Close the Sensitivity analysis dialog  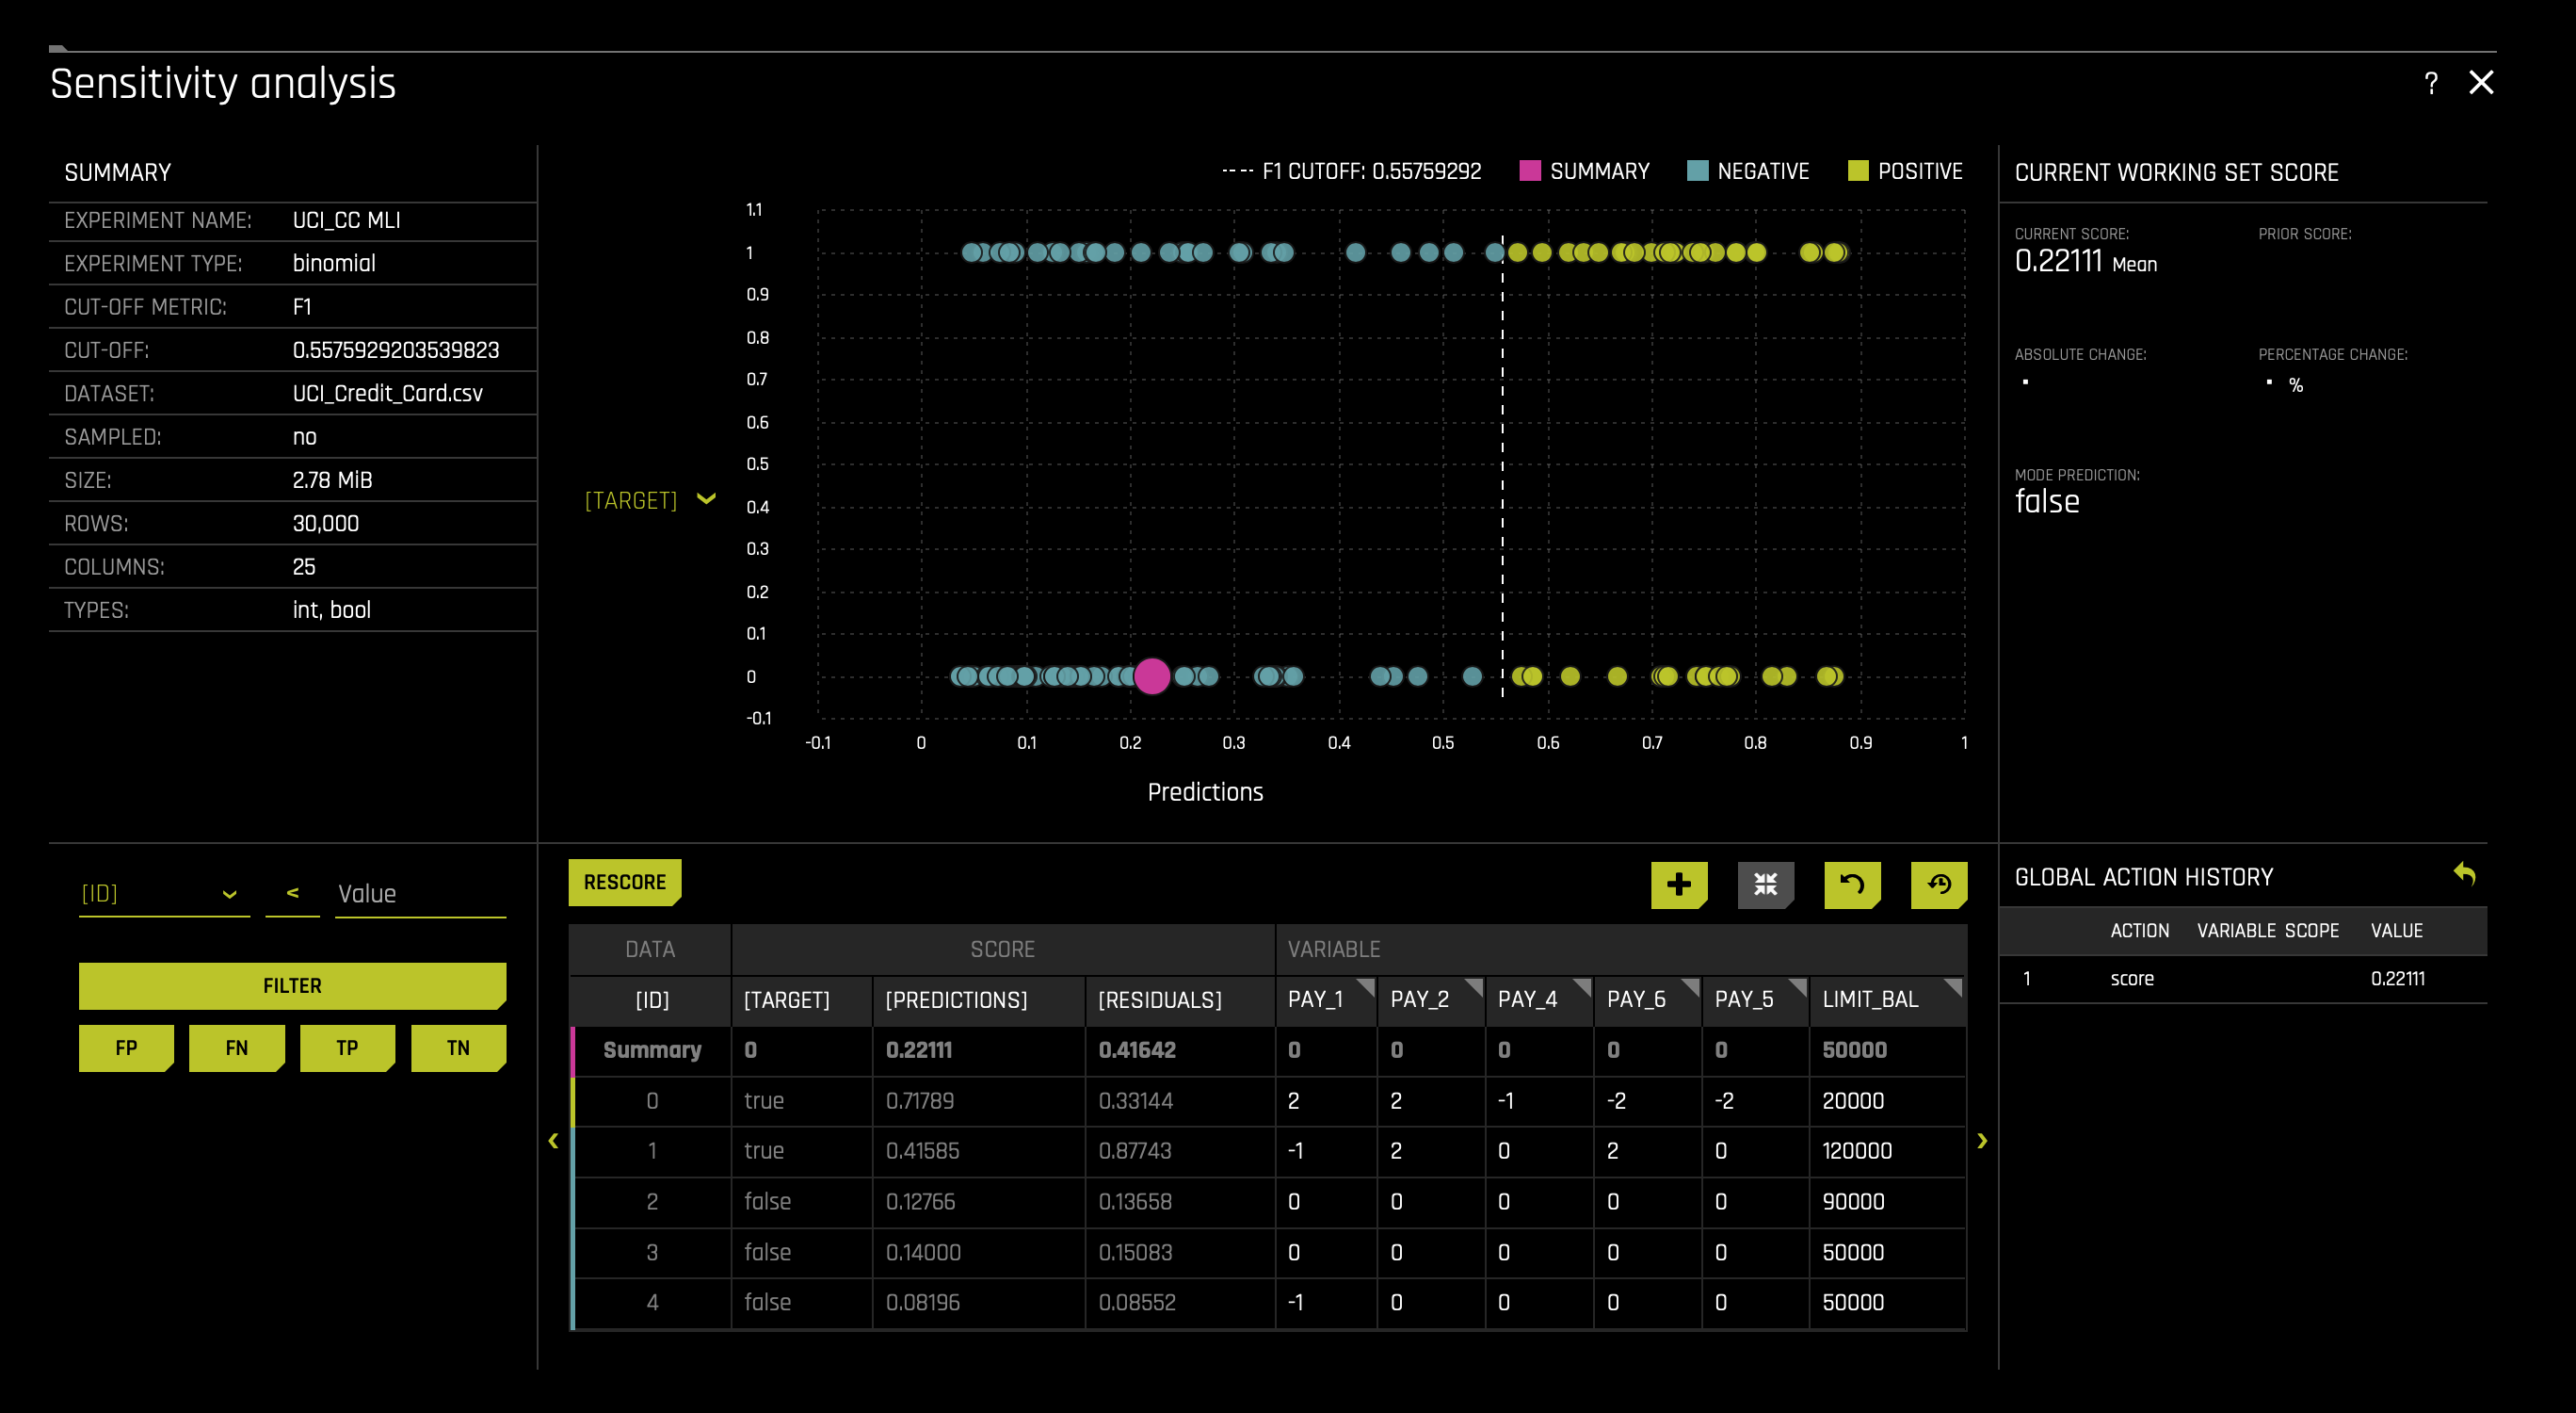point(2481,82)
